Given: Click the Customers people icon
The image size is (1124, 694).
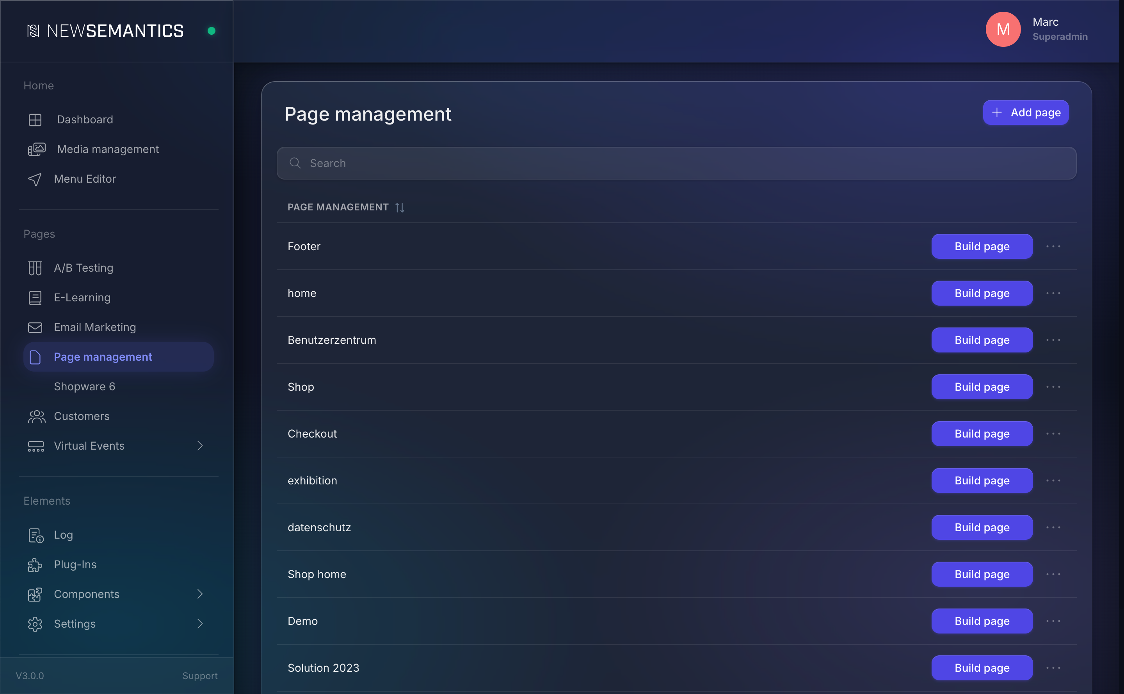Looking at the screenshot, I should click(36, 416).
